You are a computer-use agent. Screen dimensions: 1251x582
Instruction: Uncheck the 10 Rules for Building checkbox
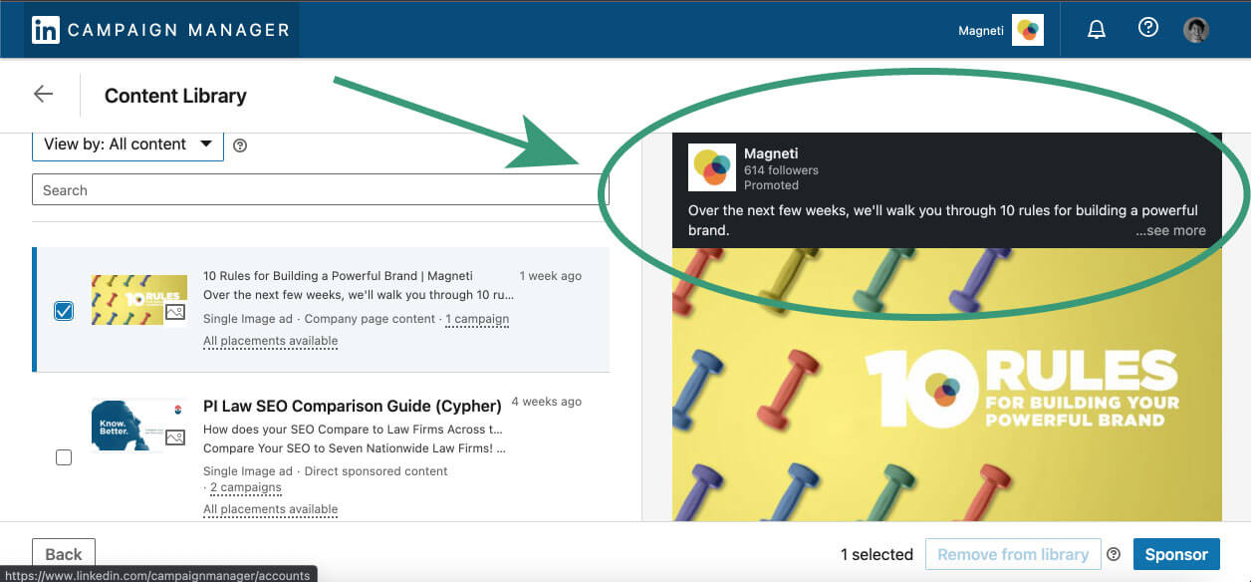[x=64, y=311]
